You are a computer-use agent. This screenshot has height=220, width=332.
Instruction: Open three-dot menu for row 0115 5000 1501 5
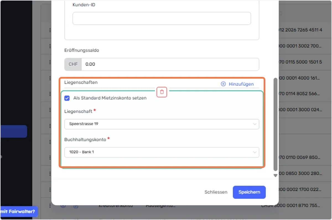tap(50, 62)
